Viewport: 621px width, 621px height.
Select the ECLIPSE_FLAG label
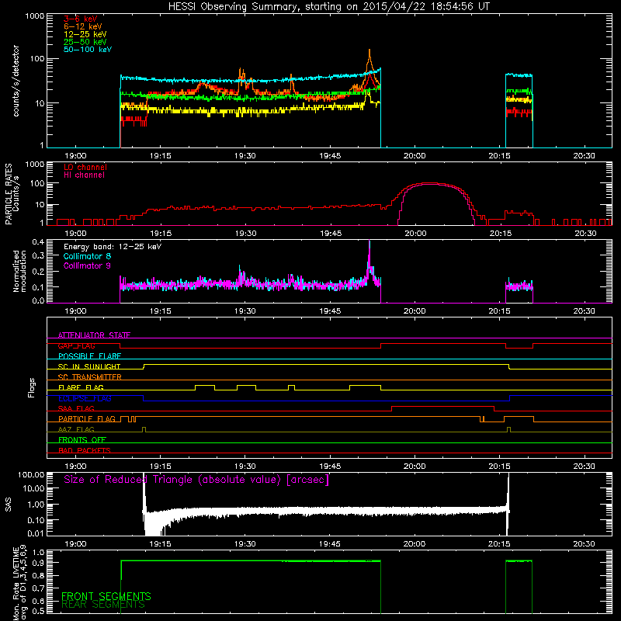85,398
